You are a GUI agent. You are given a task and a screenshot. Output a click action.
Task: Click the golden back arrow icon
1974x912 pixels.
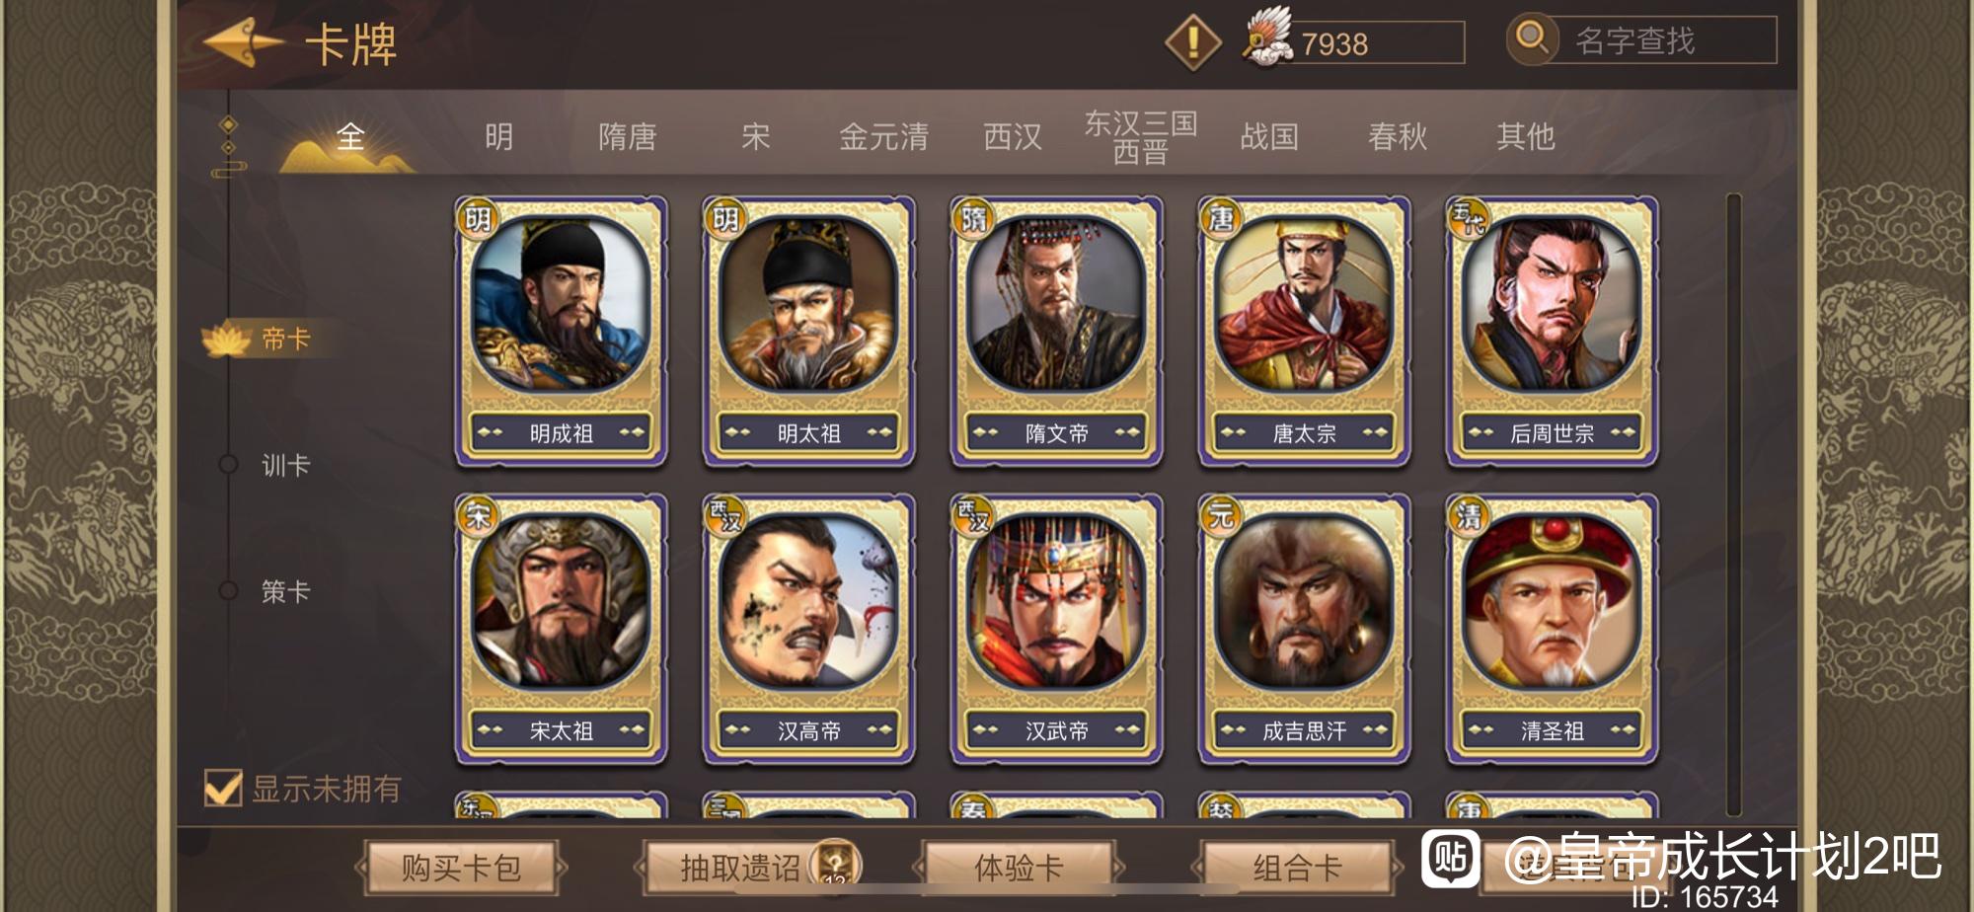[243, 42]
